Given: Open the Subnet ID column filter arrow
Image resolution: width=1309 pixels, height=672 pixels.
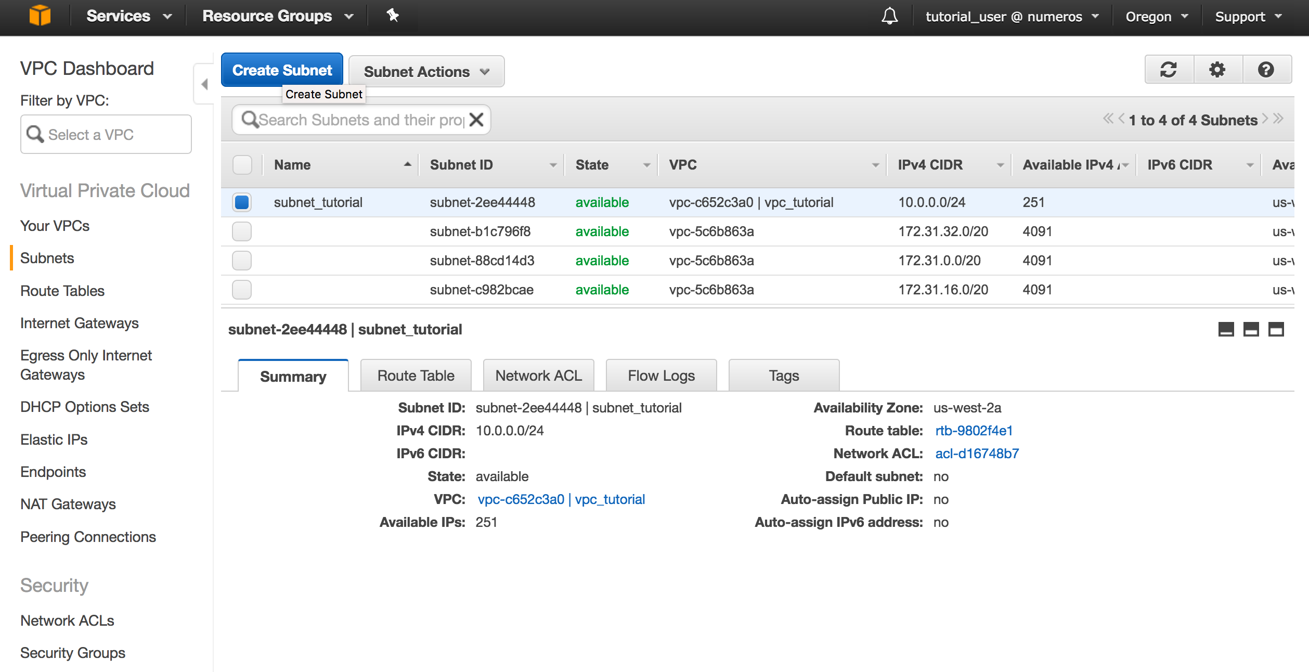Looking at the screenshot, I should click(x=553, y=165).
